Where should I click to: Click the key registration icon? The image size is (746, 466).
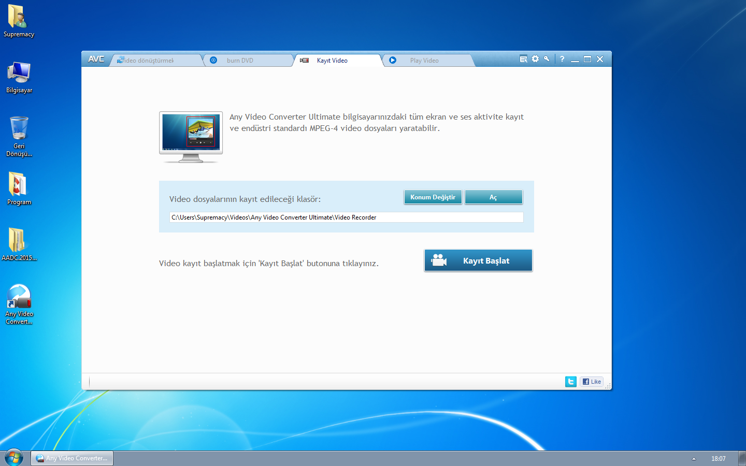click(x=547, y=59)
